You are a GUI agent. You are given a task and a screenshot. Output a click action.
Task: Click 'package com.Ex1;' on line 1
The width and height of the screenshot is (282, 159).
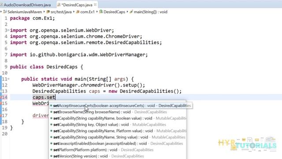click(x=32, y=18)
